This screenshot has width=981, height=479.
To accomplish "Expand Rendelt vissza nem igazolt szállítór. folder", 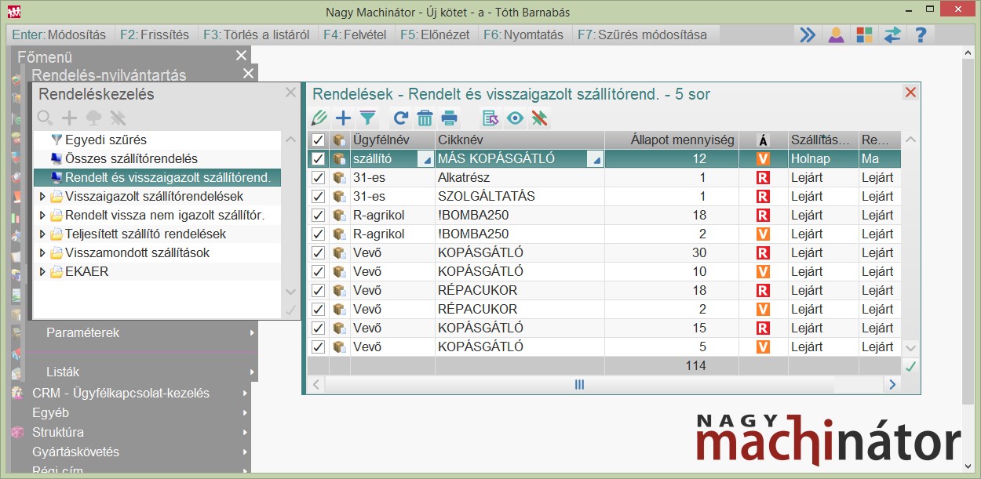I will click(42, 216).
